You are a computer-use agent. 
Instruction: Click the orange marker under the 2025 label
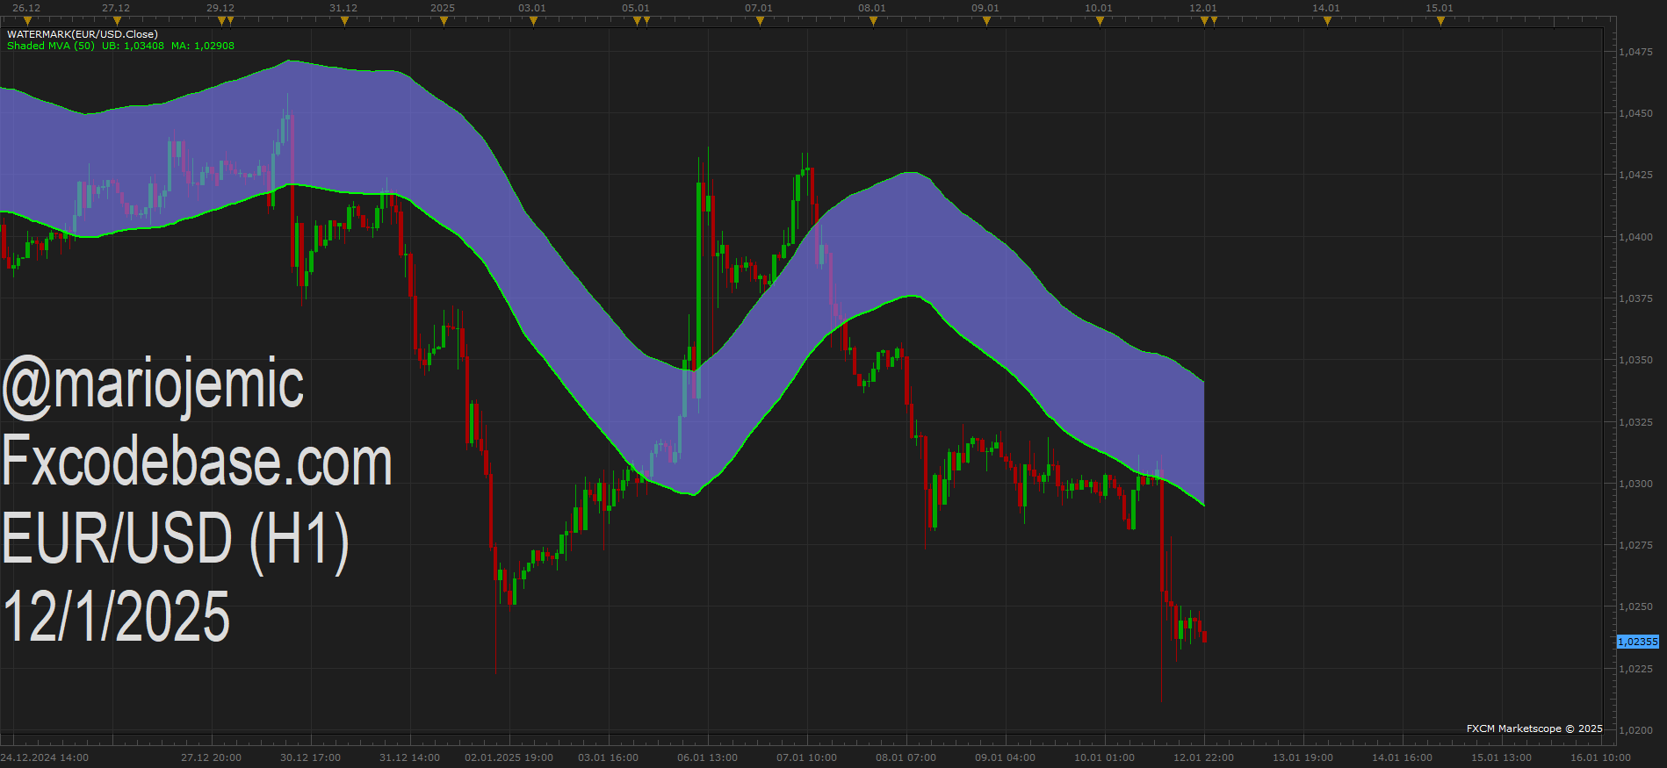pyautogui.click(x=444, y=21)
